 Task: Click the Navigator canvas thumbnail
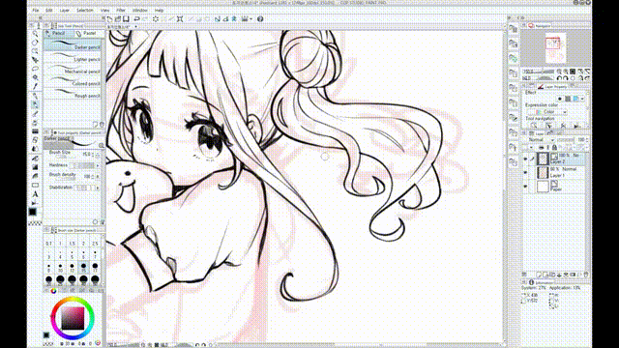(556, 48)
